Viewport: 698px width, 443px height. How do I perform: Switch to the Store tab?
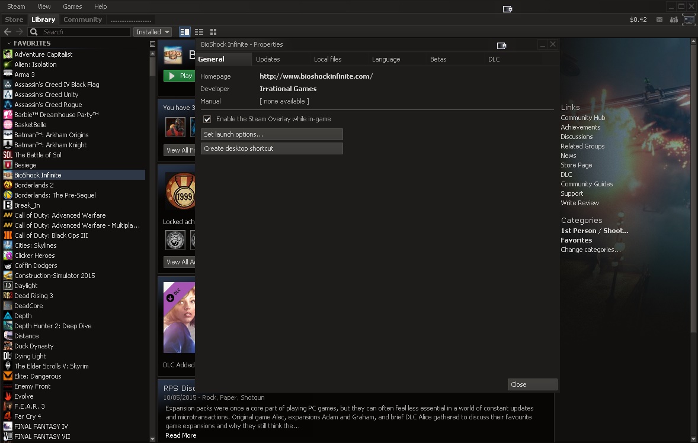coord(14,20)
